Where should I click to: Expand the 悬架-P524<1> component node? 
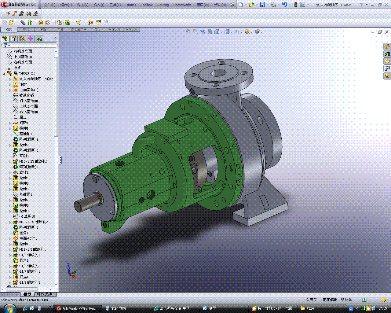[x=4, y=73]
